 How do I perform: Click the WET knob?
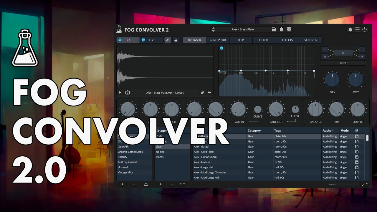(356, 80)
